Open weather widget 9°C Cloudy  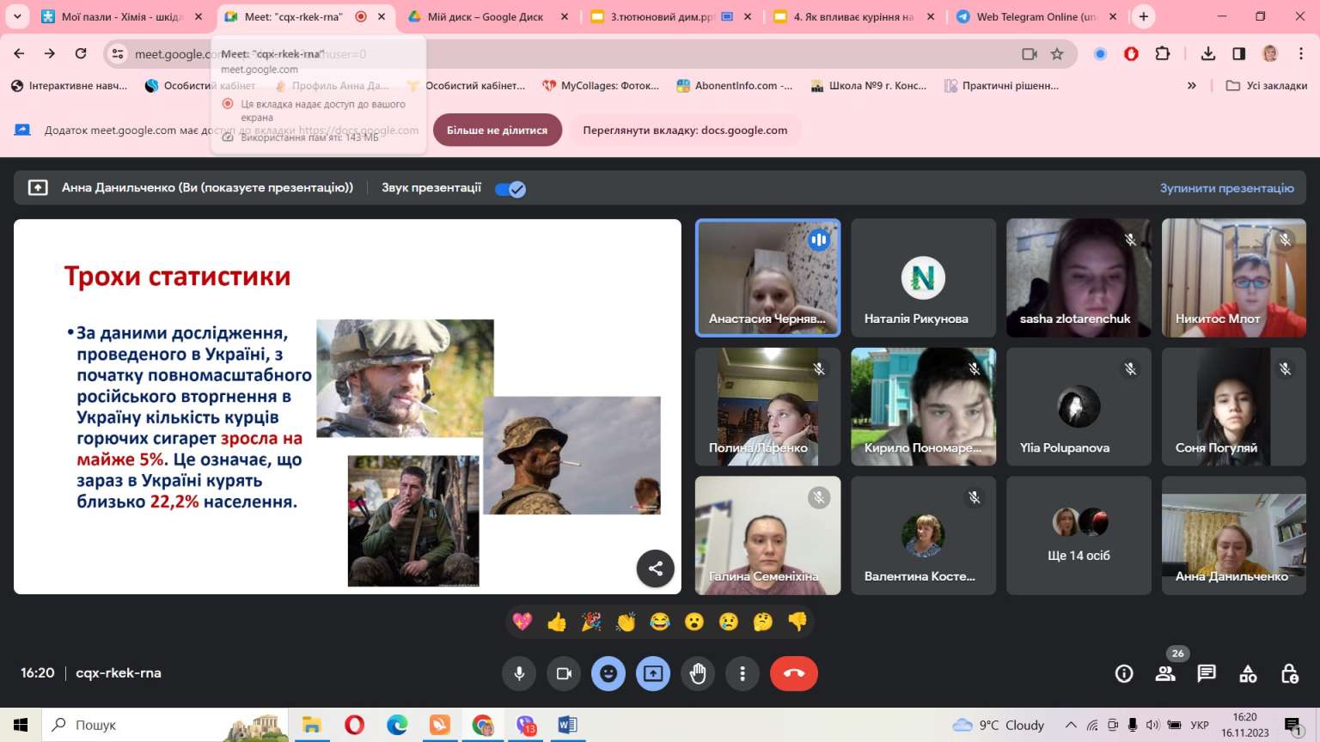click(x=999, y=725)
